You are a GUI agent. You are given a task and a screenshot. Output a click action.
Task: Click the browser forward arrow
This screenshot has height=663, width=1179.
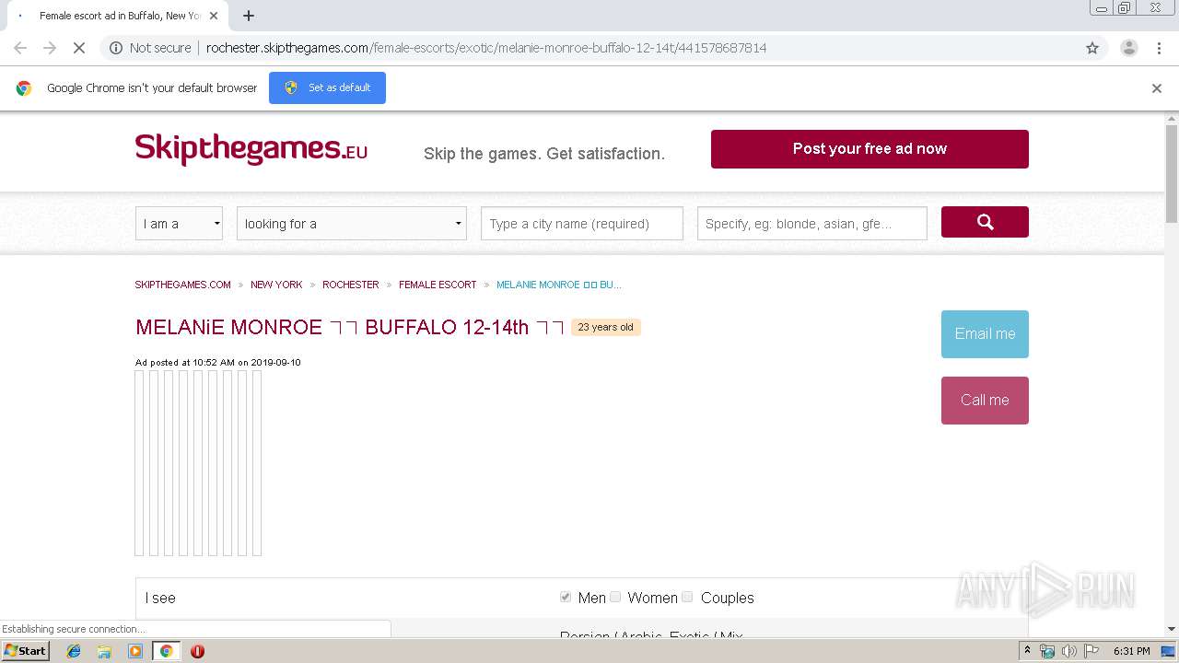tap(50, 48)
